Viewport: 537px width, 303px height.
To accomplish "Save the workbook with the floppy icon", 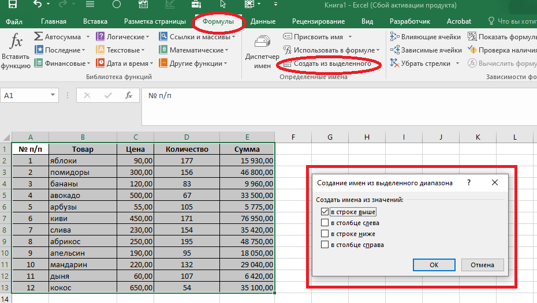I will [x=12, y=4].
